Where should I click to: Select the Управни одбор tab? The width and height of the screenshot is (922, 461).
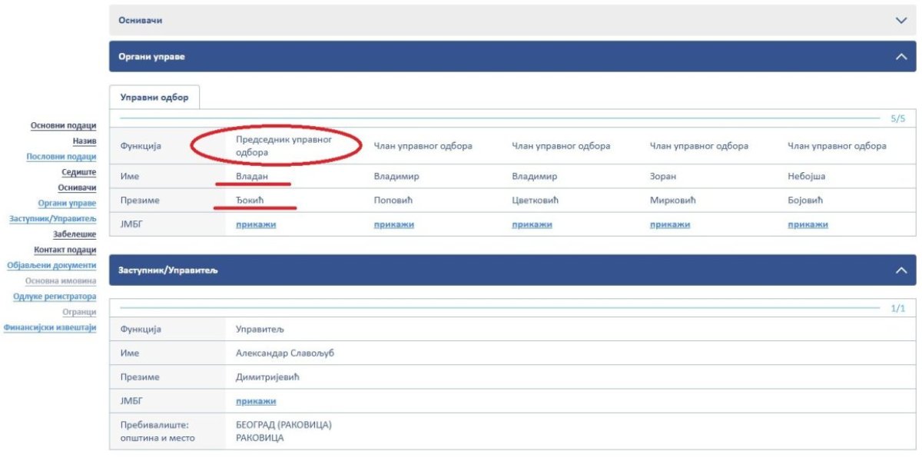click(x=154, y=98)
